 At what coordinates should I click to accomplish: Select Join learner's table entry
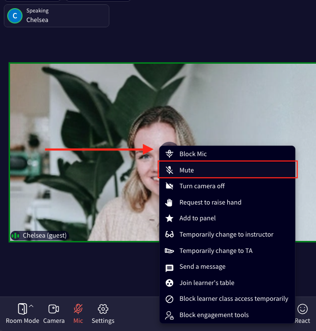click(x=227, y=283)
